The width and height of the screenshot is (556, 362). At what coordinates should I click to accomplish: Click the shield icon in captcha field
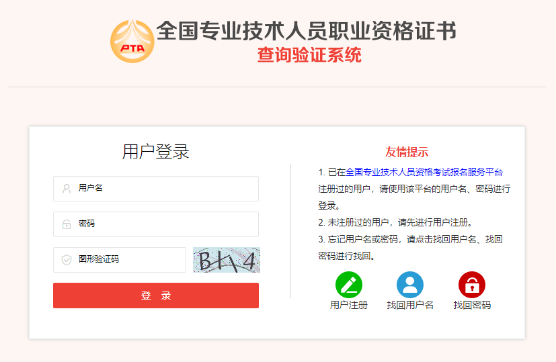click(67, 260)
